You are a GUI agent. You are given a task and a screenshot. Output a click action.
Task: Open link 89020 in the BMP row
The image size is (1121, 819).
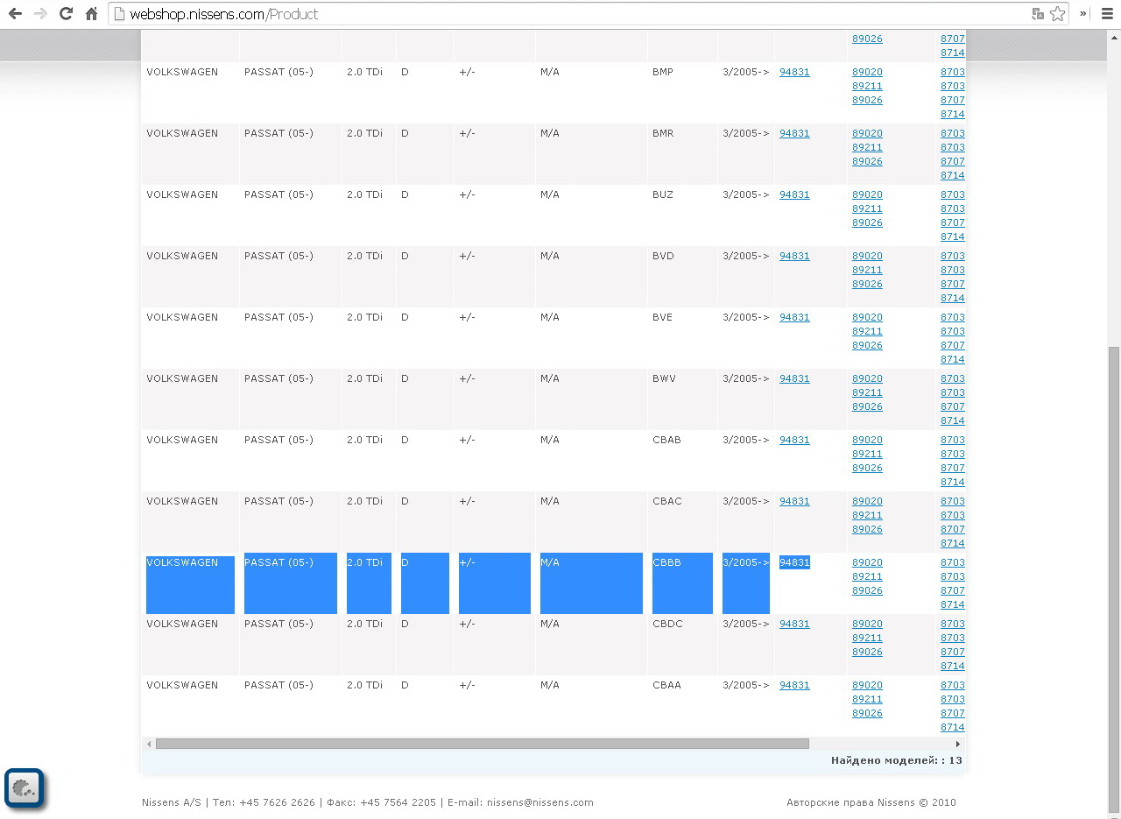coord(867,72)
